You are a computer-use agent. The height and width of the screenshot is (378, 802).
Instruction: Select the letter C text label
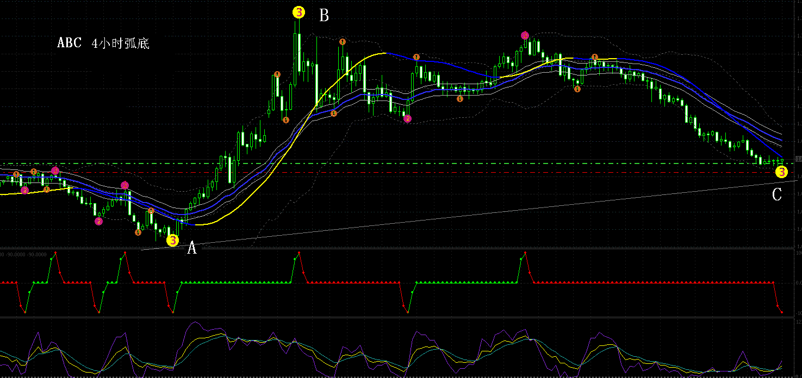[777, 194]
